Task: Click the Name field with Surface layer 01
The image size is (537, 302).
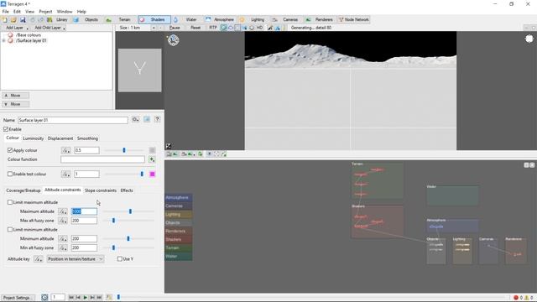Action: click(x=73, y=120)
